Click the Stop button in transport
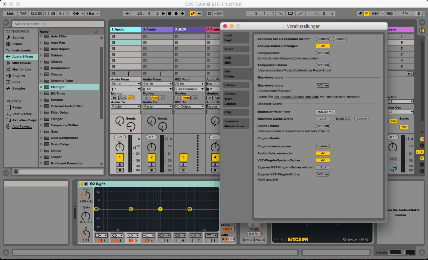428x260 pixels. click(170, 14)
